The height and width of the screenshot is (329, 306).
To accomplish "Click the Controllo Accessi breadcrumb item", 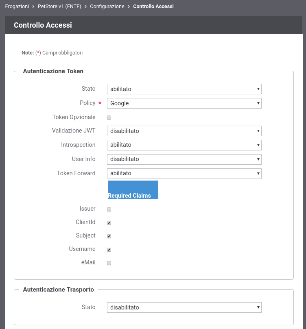I will 153,7.
